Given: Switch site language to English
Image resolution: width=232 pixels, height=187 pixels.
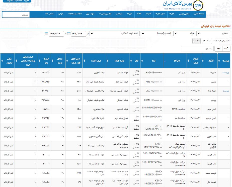Looking at the screenshot, I should (10, 1).
